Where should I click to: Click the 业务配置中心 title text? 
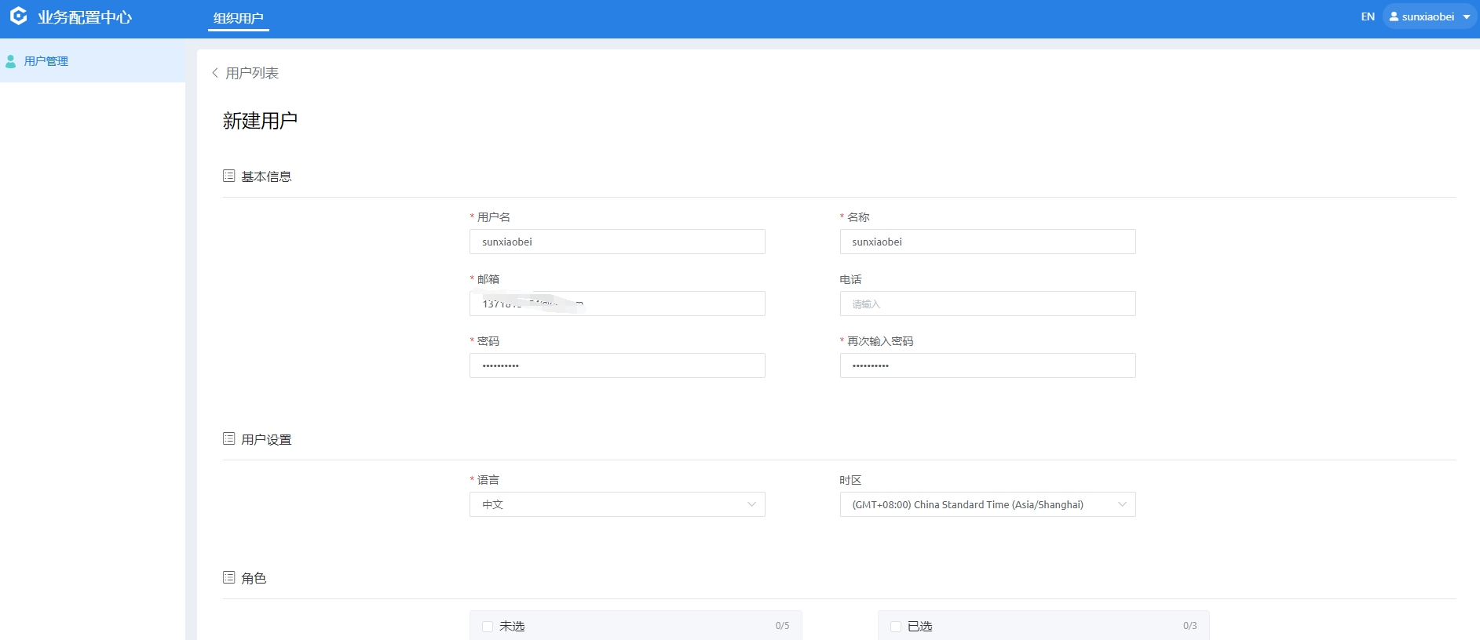85,17
